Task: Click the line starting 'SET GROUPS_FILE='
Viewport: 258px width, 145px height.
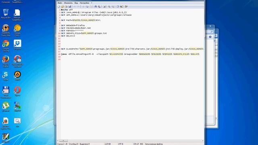Action: click(84, 33)
